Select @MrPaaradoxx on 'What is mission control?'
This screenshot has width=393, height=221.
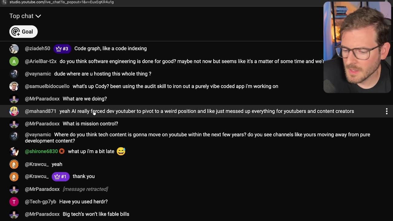(42, 124)
